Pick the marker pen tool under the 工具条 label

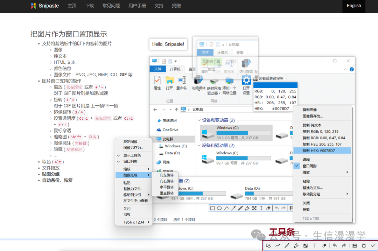[296, 246]
